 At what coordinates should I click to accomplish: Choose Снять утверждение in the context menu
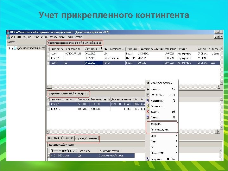tap(161, 130)
